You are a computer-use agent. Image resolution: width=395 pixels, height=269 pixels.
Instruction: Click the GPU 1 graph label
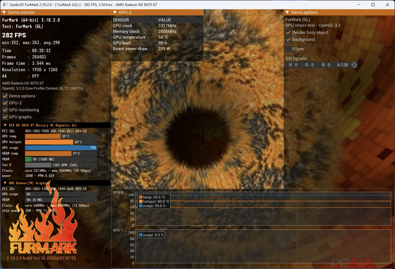118,230
